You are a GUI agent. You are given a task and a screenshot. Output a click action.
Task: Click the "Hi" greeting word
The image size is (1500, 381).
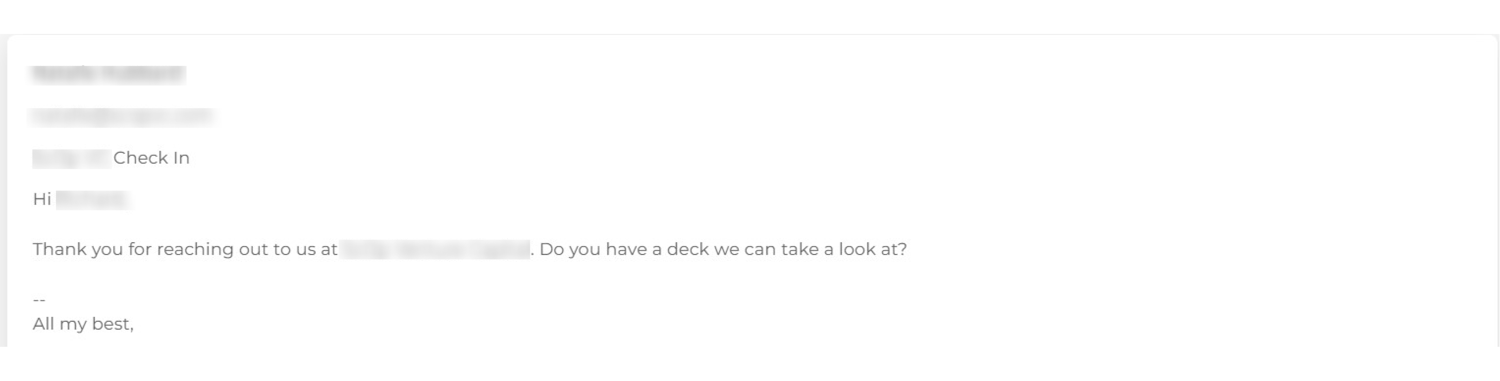tap(42, 200)
